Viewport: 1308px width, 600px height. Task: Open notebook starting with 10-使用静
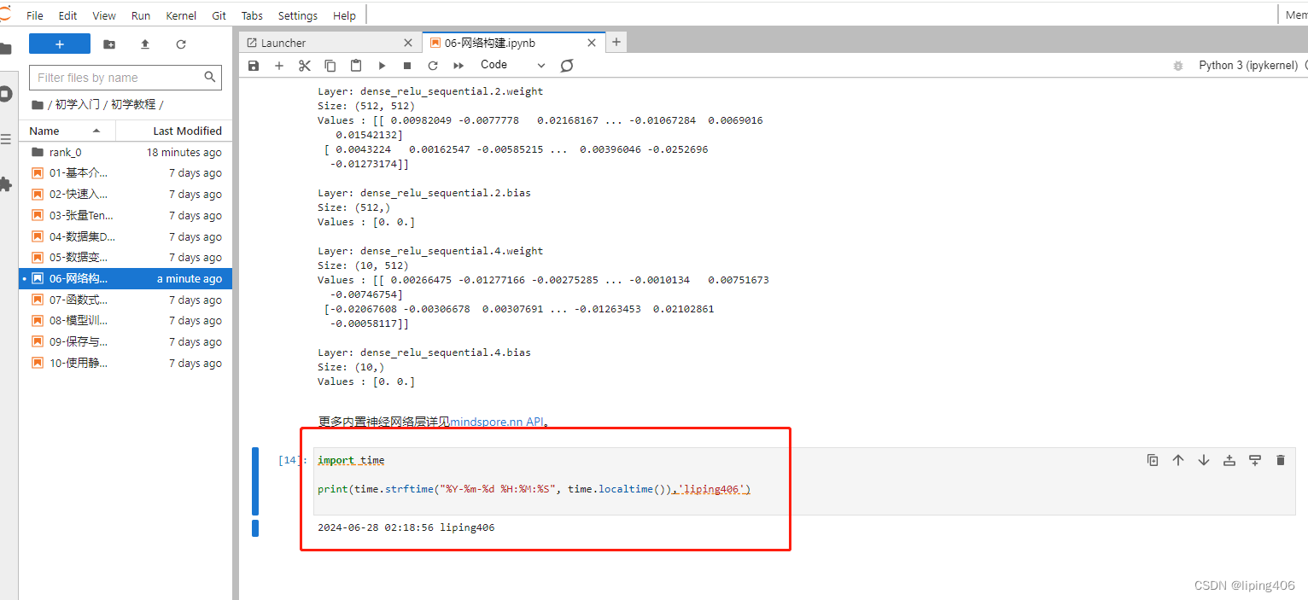(126, 364)
